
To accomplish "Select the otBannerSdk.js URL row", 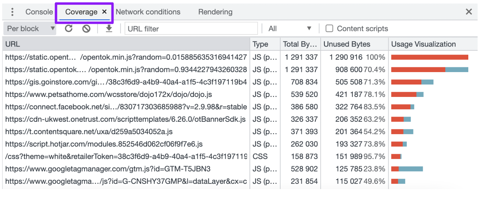I will pos(125,119).
